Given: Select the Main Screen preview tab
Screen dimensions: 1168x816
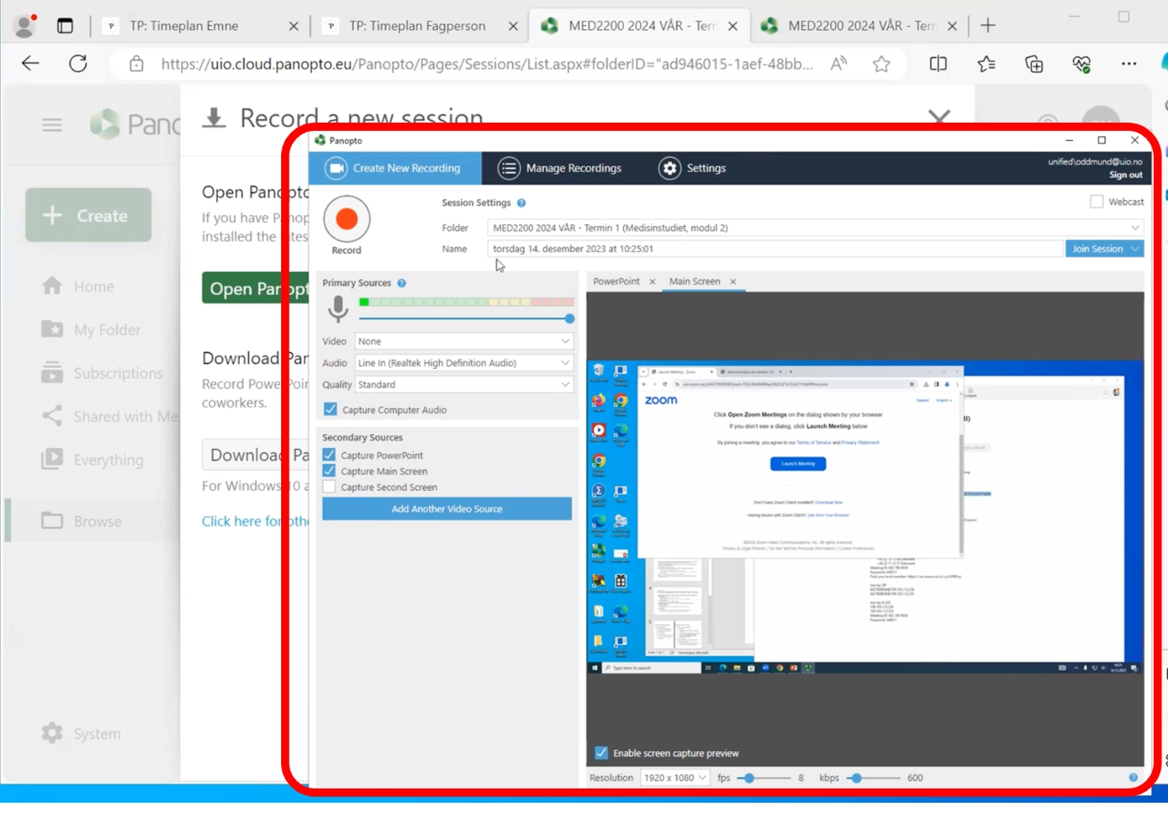Looking at the screenshot, I should (694, 282).
